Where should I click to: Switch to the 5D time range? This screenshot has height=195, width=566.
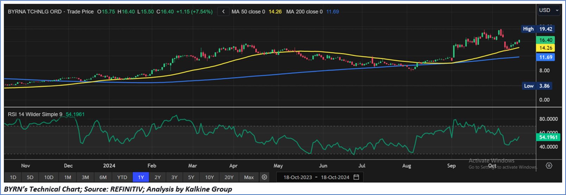click(30, 177)
